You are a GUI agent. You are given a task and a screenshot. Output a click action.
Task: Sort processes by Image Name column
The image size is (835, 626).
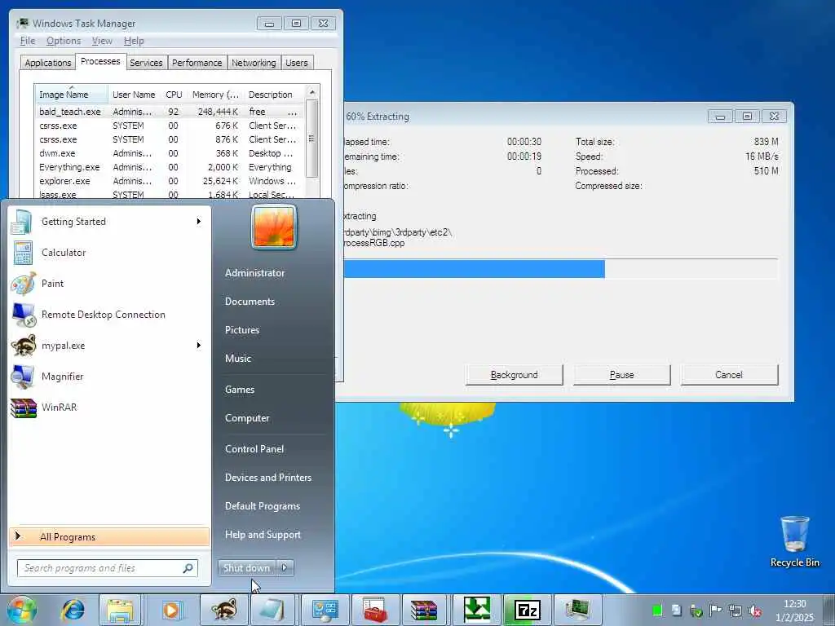pos(72,95)
